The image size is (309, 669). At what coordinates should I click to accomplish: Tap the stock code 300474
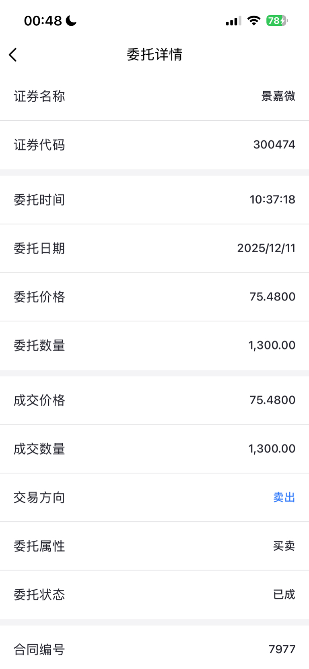(274, 144)
